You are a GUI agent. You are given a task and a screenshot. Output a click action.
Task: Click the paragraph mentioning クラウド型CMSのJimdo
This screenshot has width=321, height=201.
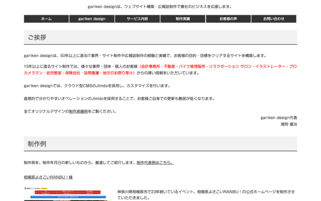97,86
